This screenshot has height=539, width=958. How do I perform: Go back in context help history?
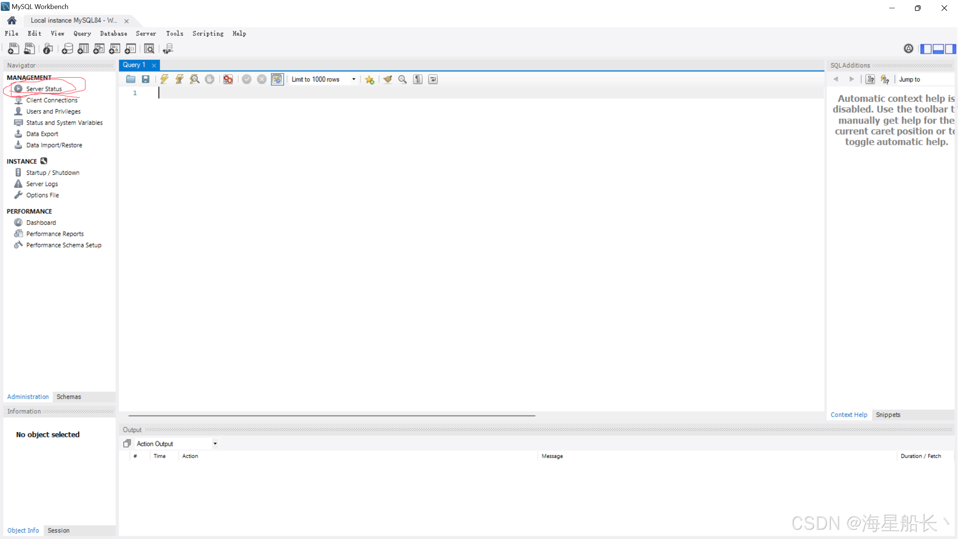coord(836,79)
